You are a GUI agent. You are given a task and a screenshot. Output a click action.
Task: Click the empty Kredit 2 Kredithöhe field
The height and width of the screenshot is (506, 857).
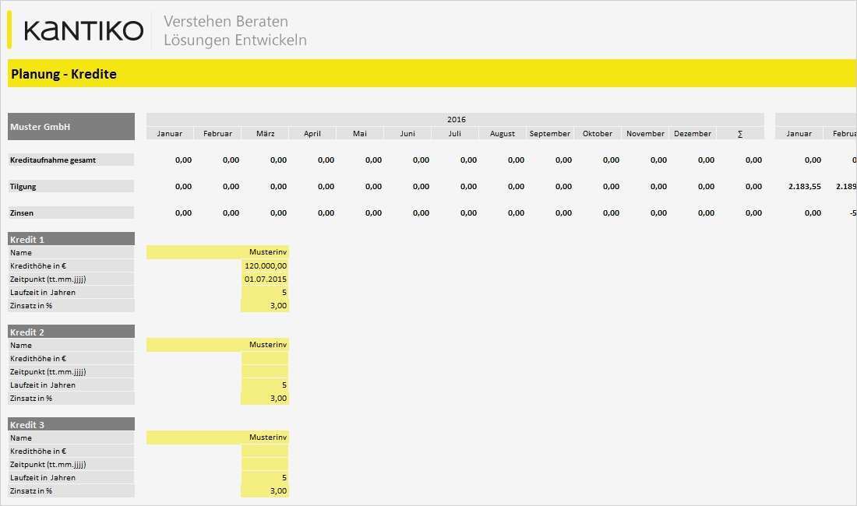click(x=265, y=359)
